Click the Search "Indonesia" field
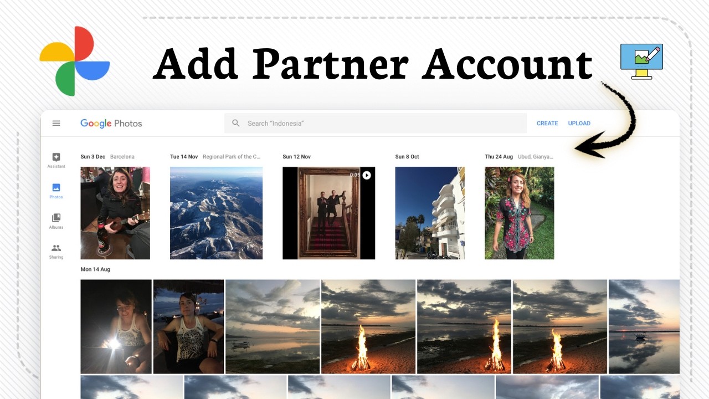Viewport: 709px width, 399px height. [x=376, y=123]
